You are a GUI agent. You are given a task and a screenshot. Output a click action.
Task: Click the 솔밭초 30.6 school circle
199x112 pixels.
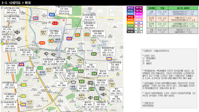(x=44, y=33)
